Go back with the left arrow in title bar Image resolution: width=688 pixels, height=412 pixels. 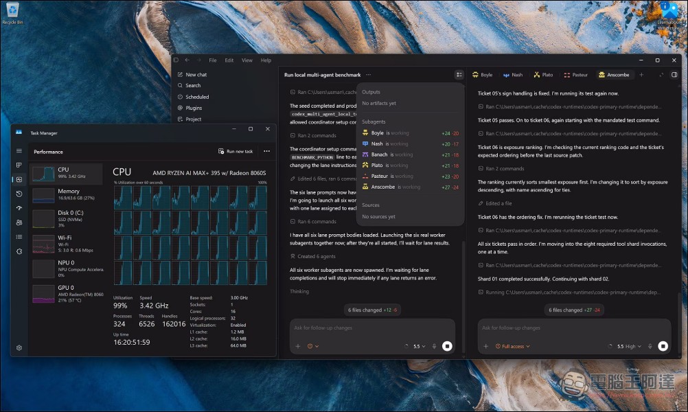click(187, 60)
